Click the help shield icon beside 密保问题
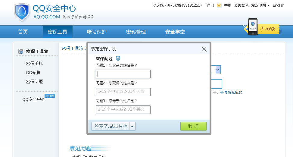This screenshot has width=293, height=157. click(118, 58)
